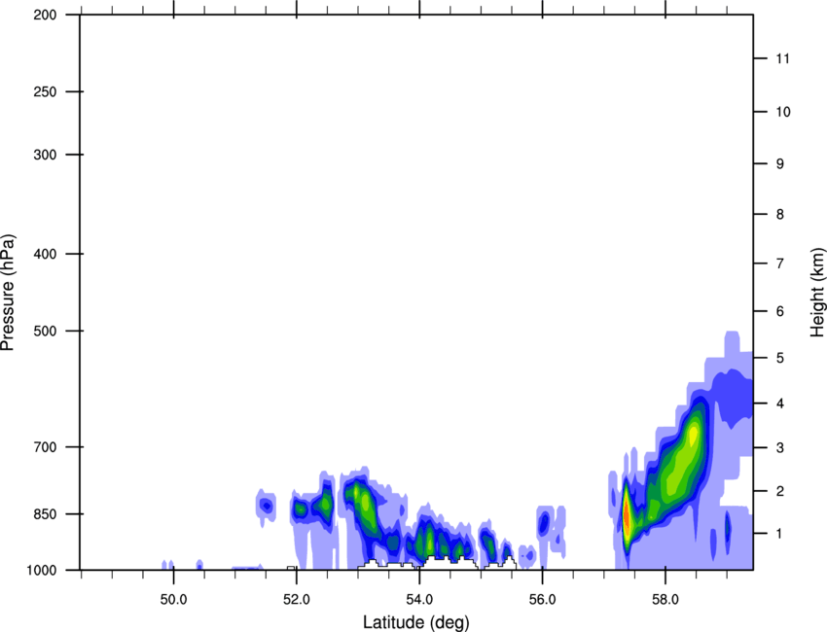Click the "Height (km)" right axis title
The image size is (827, 632).
(816, 292)
